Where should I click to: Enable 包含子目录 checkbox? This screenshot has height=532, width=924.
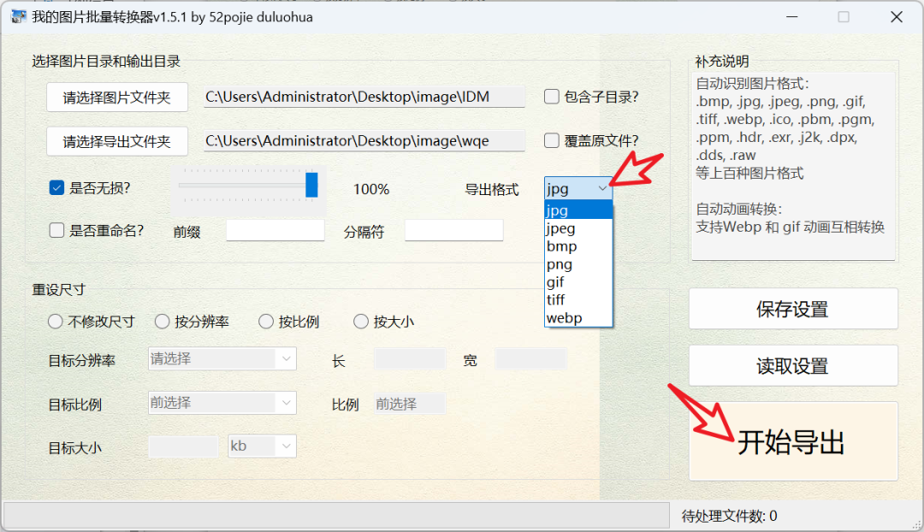(x=552, y=97)
